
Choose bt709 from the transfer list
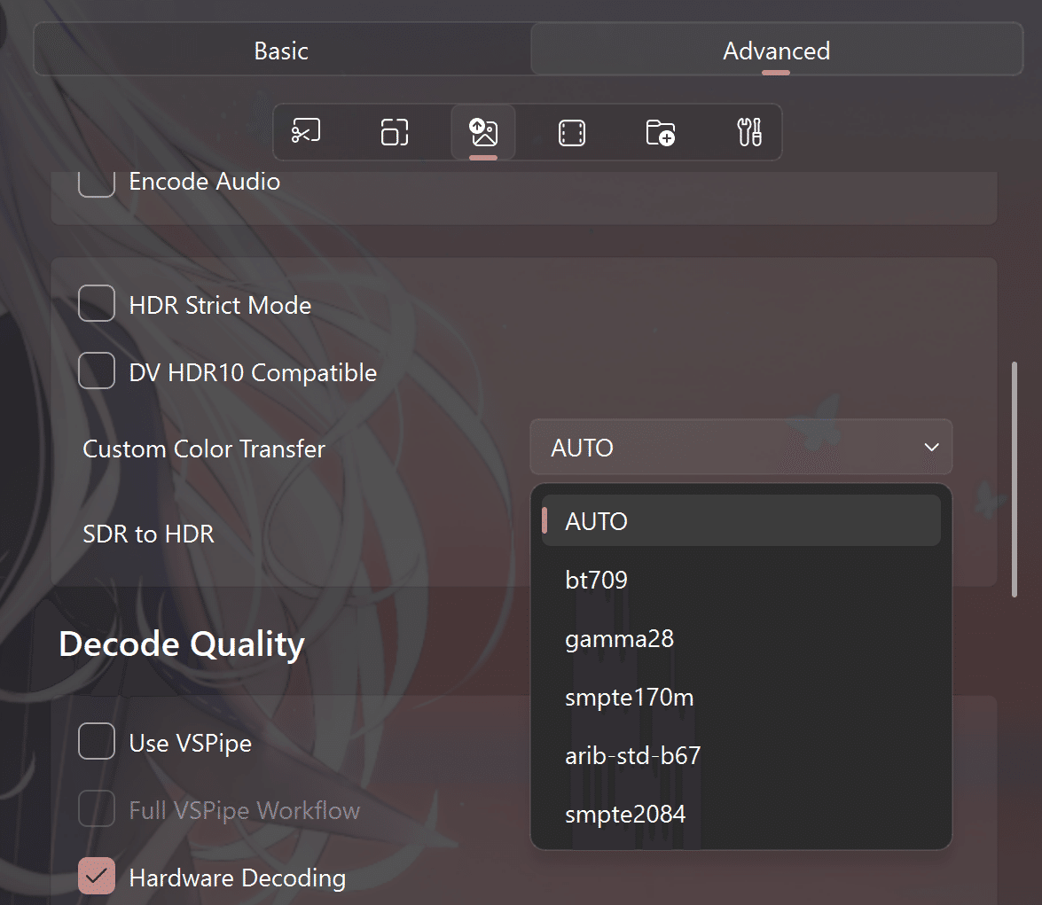(x=741, y=580)
